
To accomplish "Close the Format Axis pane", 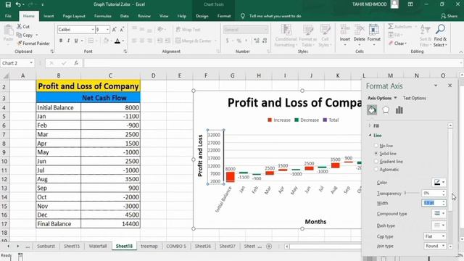I will [449, 86].
